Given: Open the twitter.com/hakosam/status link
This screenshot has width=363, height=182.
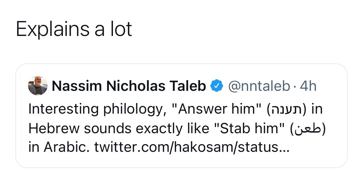Looking at the screenshot, I should point(192,147).
